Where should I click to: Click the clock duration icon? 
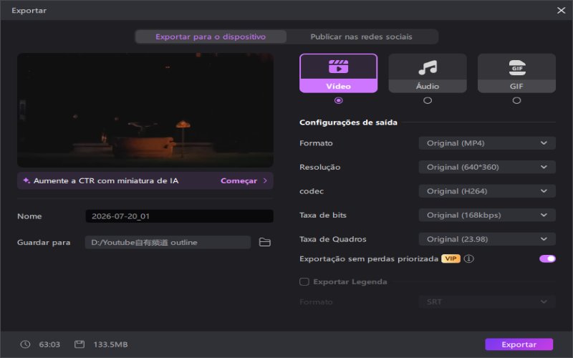point(25,344)
